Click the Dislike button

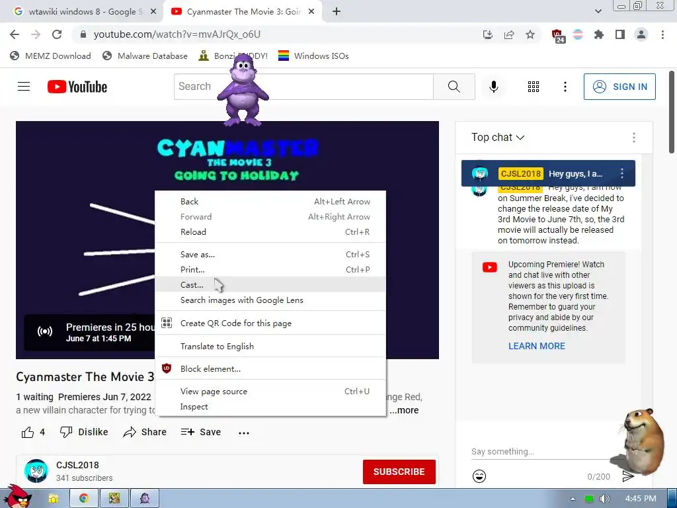coord(84,432)
